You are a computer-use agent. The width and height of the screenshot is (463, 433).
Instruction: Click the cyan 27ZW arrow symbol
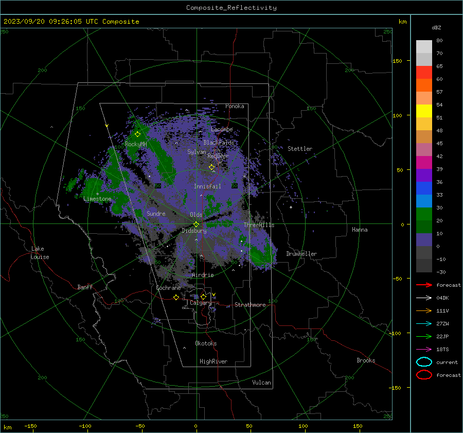pos(424,324)
